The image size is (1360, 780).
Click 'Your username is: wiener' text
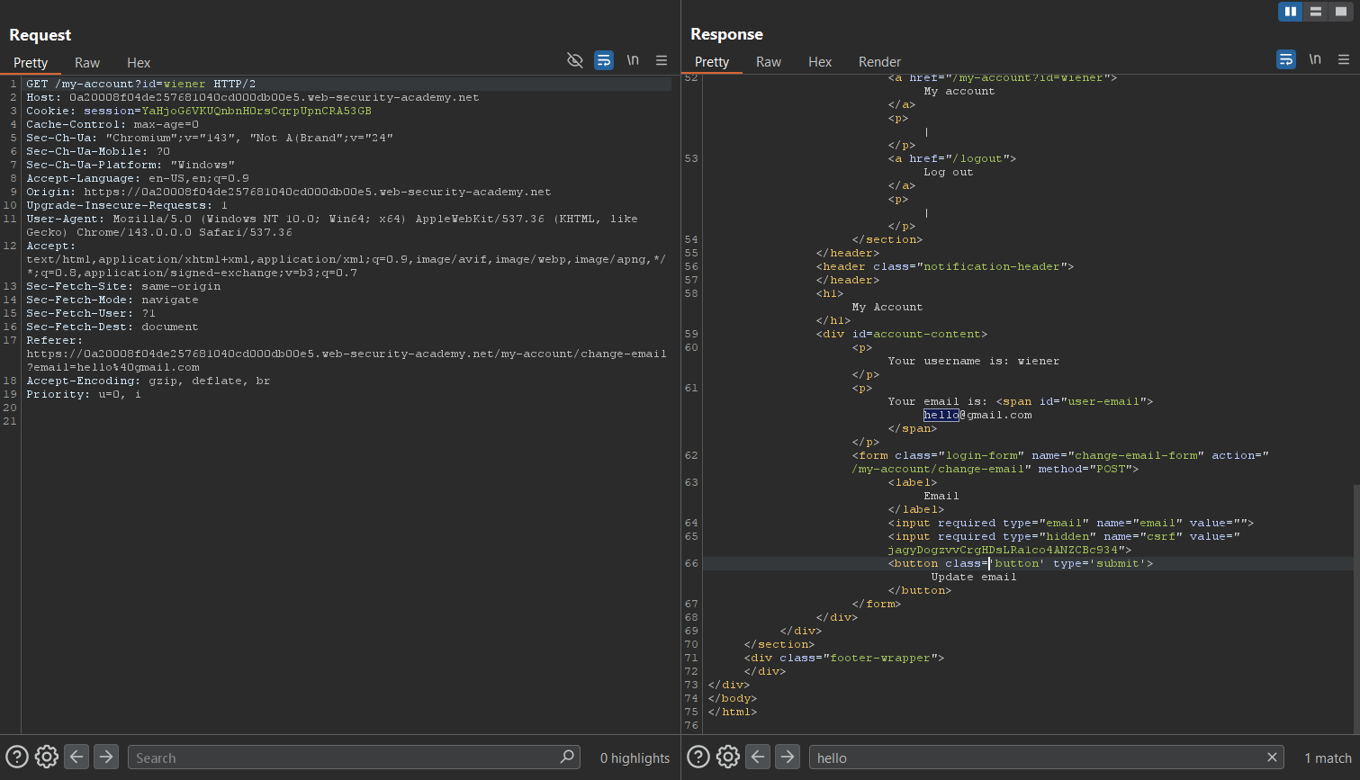pyautogui.click(x=973, y=361)
